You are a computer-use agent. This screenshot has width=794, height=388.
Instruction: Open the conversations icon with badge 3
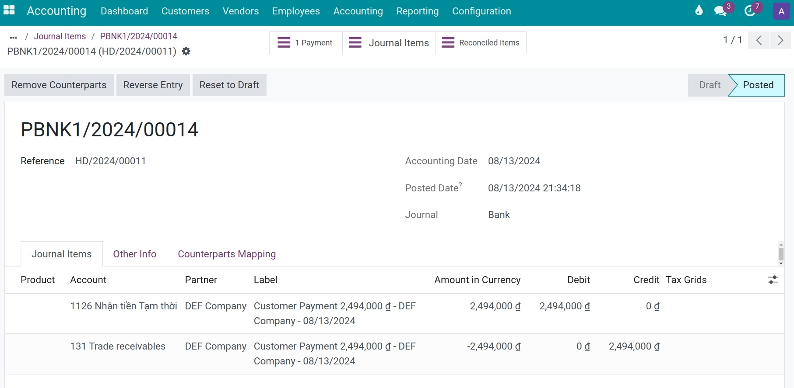(x=721, y=11)
